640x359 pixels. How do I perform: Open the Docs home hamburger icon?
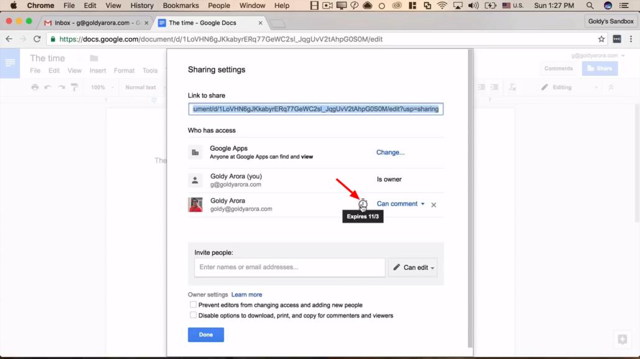tap(10, 63)
